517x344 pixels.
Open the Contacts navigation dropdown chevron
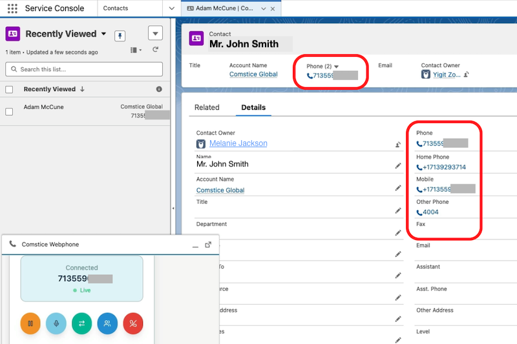[171, 8]
